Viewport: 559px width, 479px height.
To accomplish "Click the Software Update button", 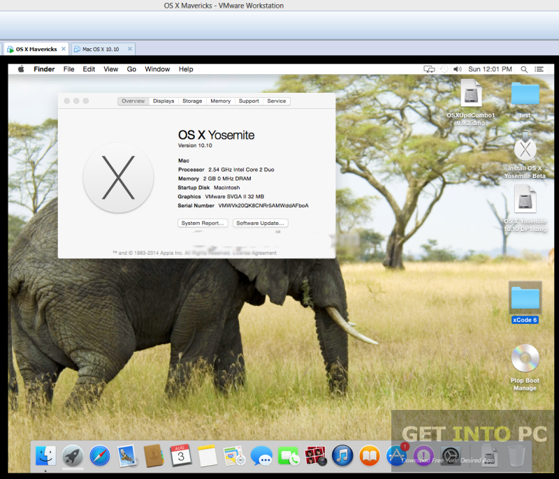I will click(260, 223).
